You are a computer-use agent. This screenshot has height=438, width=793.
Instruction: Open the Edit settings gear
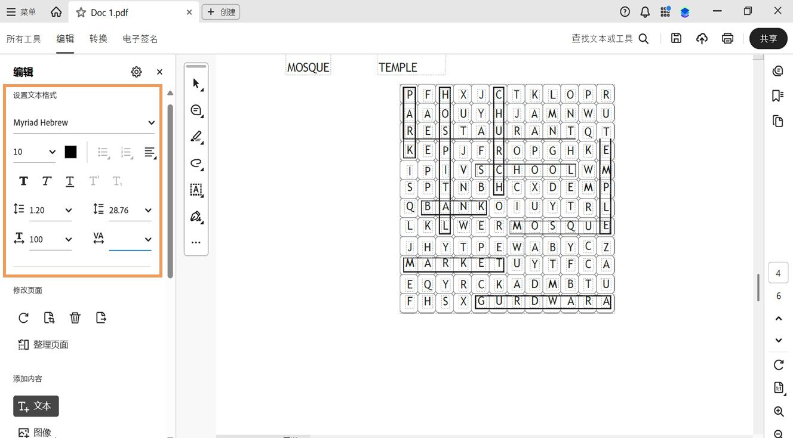(136, 72)
